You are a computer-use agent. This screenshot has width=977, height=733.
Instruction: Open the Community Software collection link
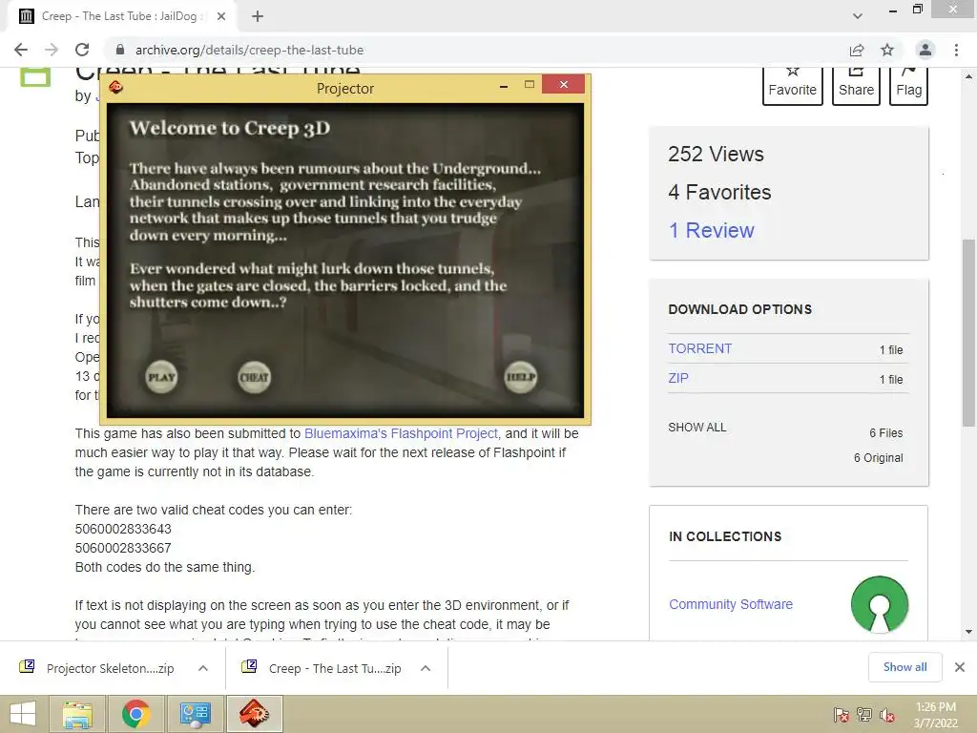[730, 604]
